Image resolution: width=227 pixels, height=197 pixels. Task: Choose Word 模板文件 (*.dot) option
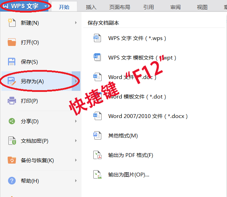[x=137, y=96]
